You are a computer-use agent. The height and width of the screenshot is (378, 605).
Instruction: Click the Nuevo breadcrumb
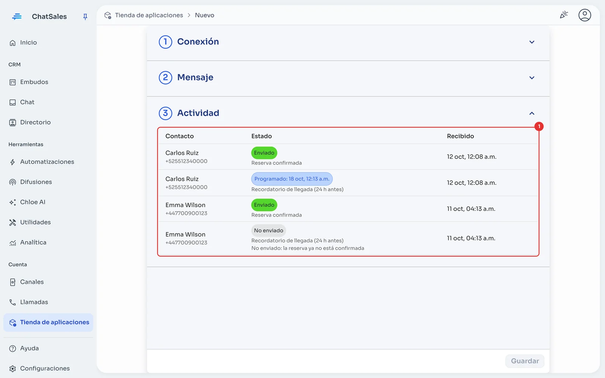[x=205, y=15]
